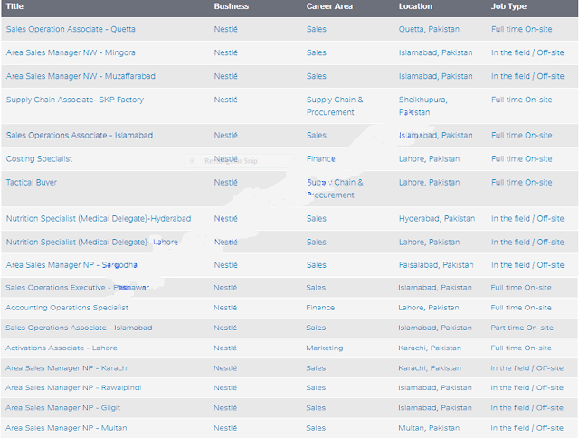Open Nutrition Specialist (Medical Delegate)-Hyderabad listing
This screenshot has height=438, width=579.
tap(99, 219)
